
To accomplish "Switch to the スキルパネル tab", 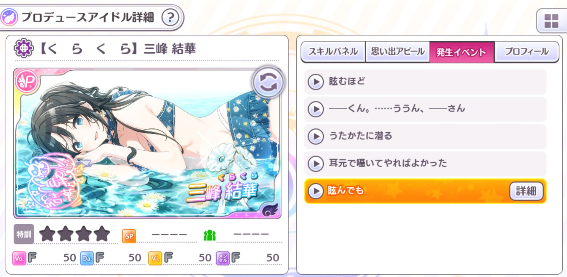I will [x=333, y=52].
